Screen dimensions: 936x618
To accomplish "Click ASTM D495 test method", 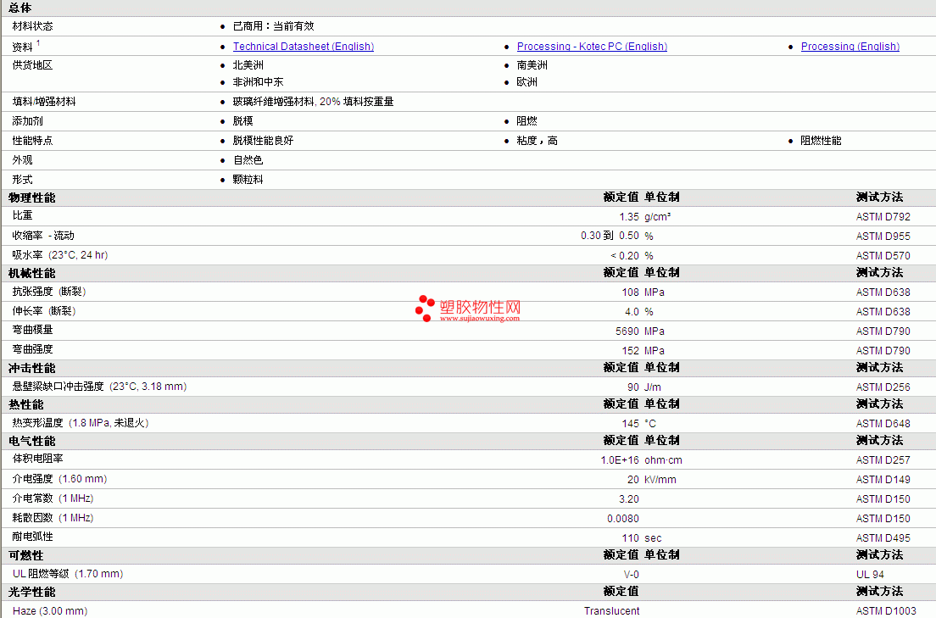I will pyautogui.click(x=883, y=538).
